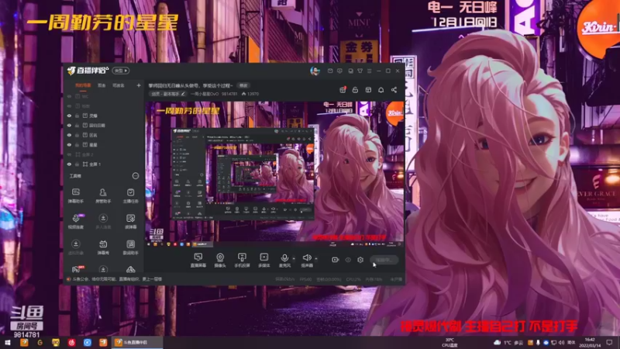Image resolution: width=620 pixels, height=349 pixels.
Task: Show the hidden WC layer via eye icon
Action: [69, 96]
